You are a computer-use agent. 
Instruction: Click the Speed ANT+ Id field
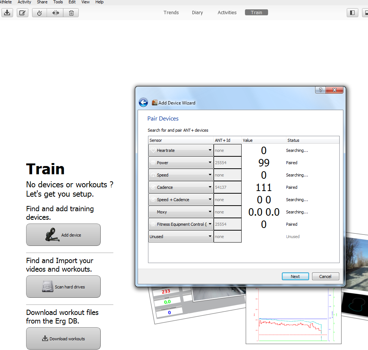point(227,175)
